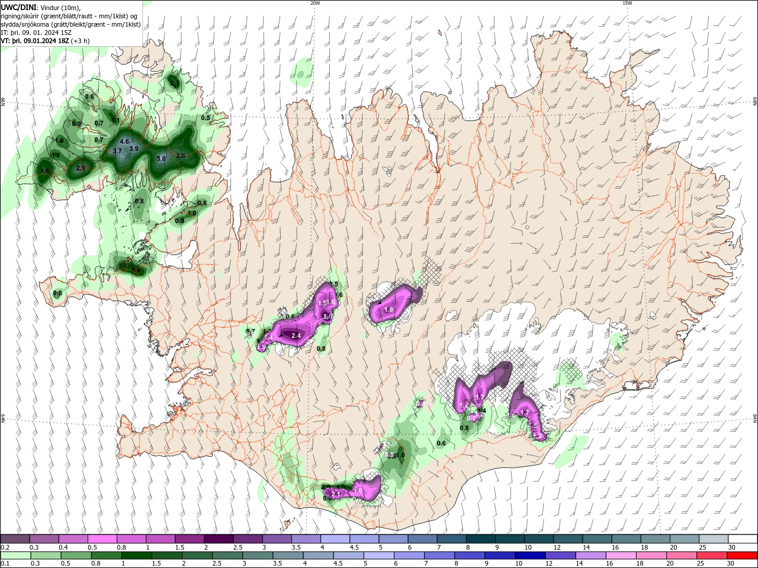The width and height of the screenshot is (758, 568).
Task: Click the '0.1' label under the lower scale
Action: [x=5, y=564]
